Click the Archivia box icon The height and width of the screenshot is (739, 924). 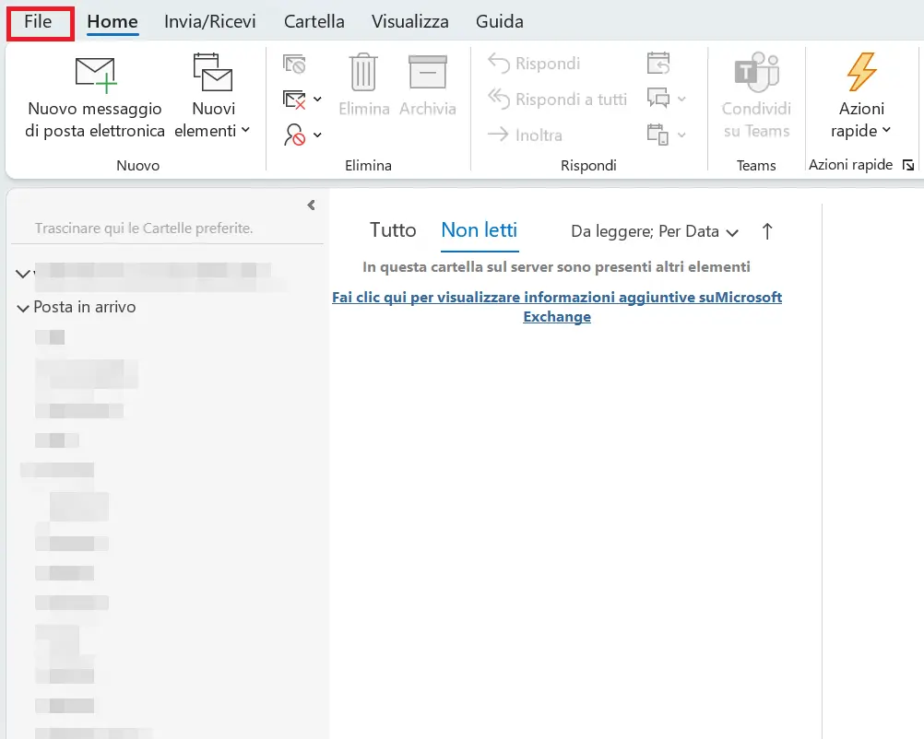[x=428, y=73]
